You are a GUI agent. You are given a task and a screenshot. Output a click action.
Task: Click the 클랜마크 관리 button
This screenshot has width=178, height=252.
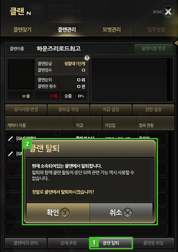tap(26, 243)
